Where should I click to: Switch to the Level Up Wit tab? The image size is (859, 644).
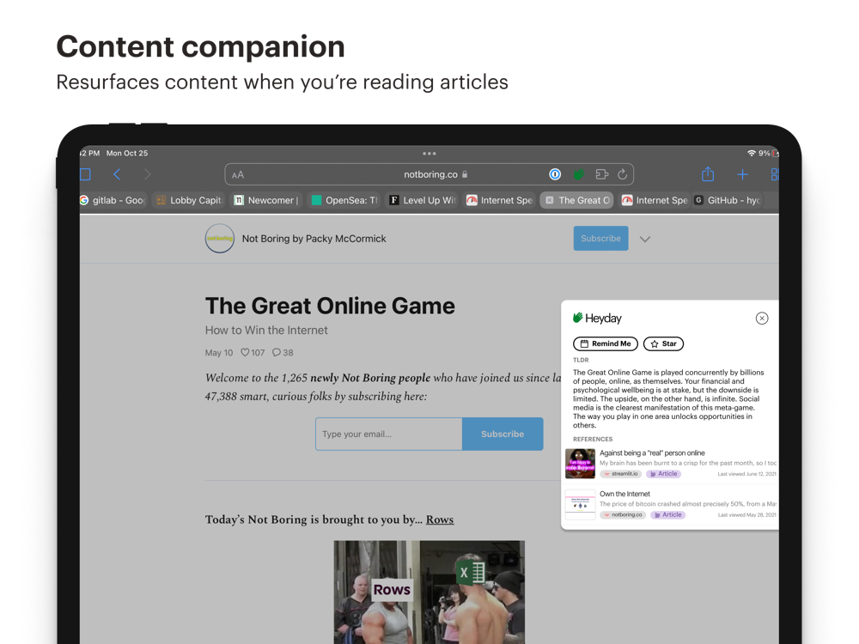pos(423,200)
